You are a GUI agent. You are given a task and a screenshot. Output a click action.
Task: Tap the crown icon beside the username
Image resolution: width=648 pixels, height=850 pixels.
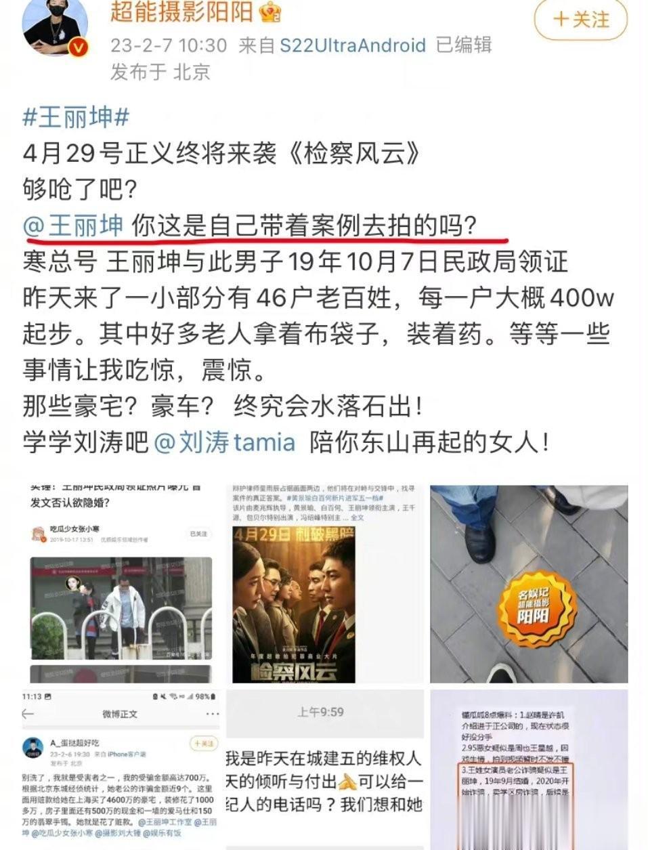(272, 12)
